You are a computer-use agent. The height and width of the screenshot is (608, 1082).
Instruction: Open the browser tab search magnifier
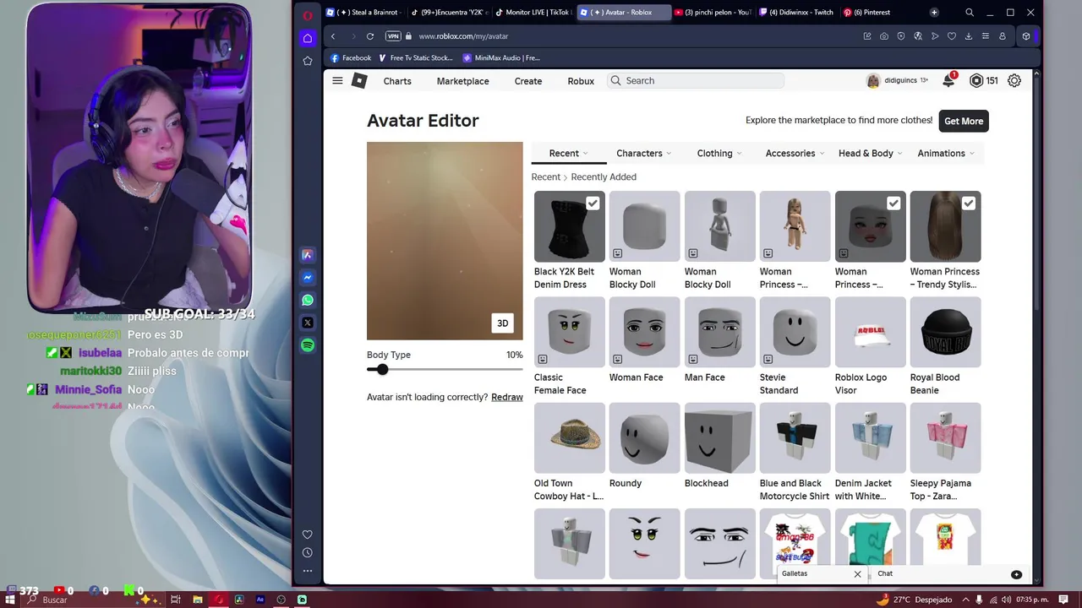(970, 13)
